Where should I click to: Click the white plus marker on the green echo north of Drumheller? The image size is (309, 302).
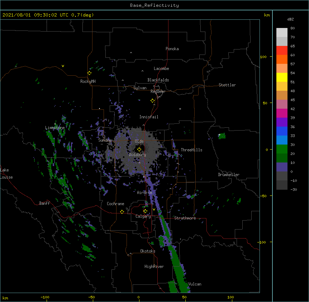219,135
